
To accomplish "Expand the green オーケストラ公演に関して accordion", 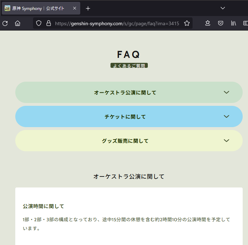I will (129, 92).
